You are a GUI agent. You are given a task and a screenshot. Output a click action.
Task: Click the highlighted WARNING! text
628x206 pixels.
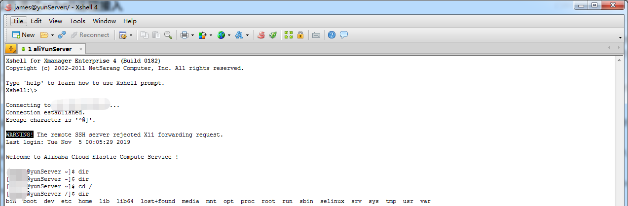point(20,135)
